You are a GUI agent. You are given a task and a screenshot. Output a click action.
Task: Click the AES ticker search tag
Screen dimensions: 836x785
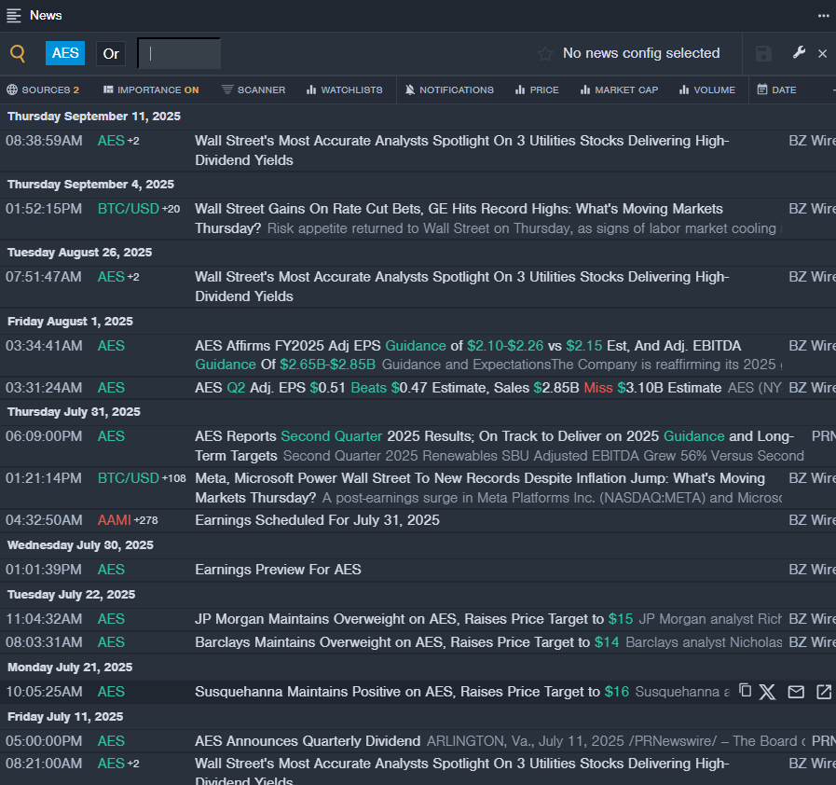point(65,53)
